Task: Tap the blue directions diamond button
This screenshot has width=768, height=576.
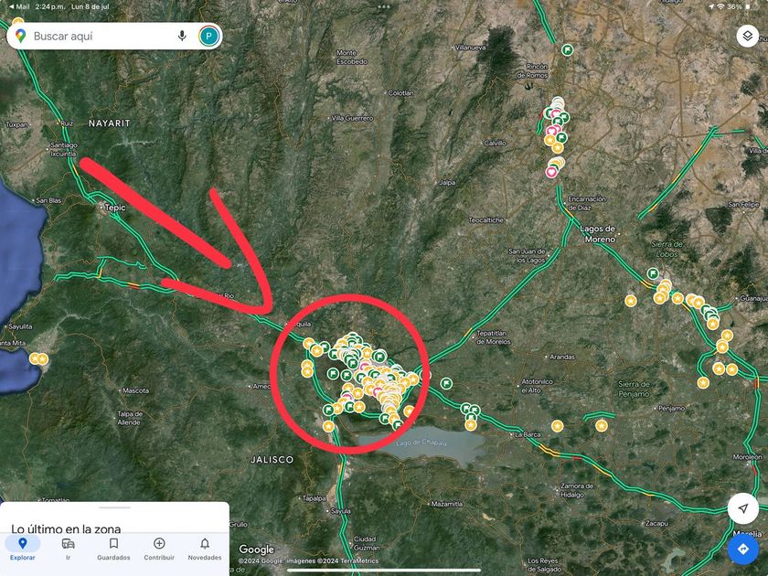Action: [743, 549]
